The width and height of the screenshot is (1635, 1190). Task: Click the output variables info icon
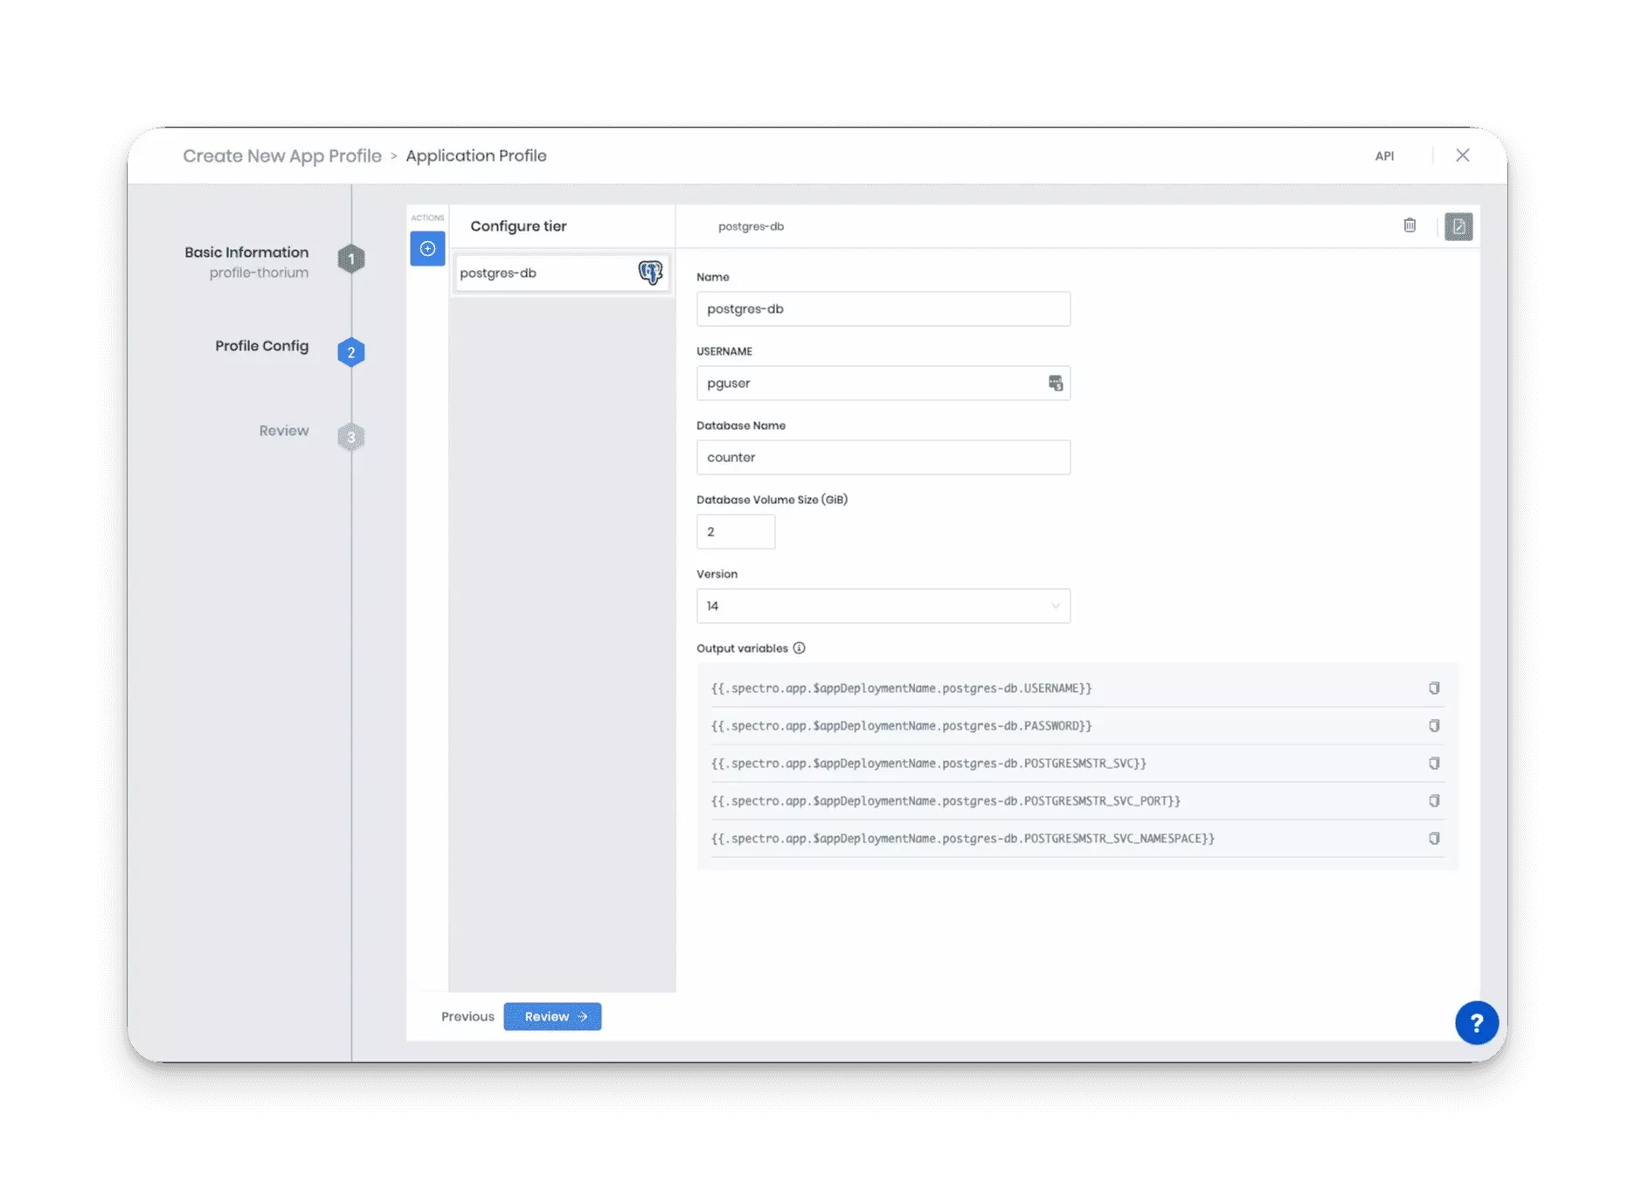800,648
